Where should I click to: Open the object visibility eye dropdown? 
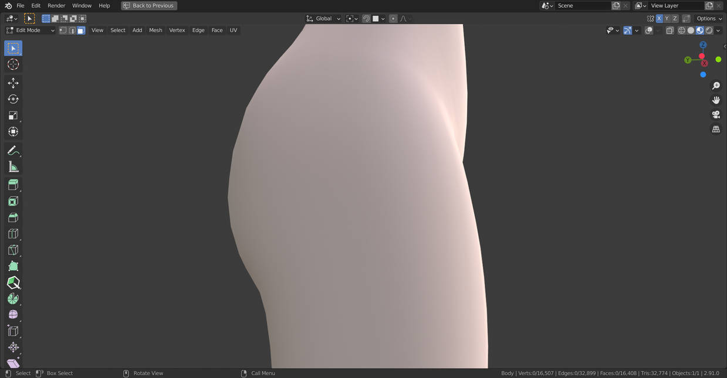pos(613,30)
